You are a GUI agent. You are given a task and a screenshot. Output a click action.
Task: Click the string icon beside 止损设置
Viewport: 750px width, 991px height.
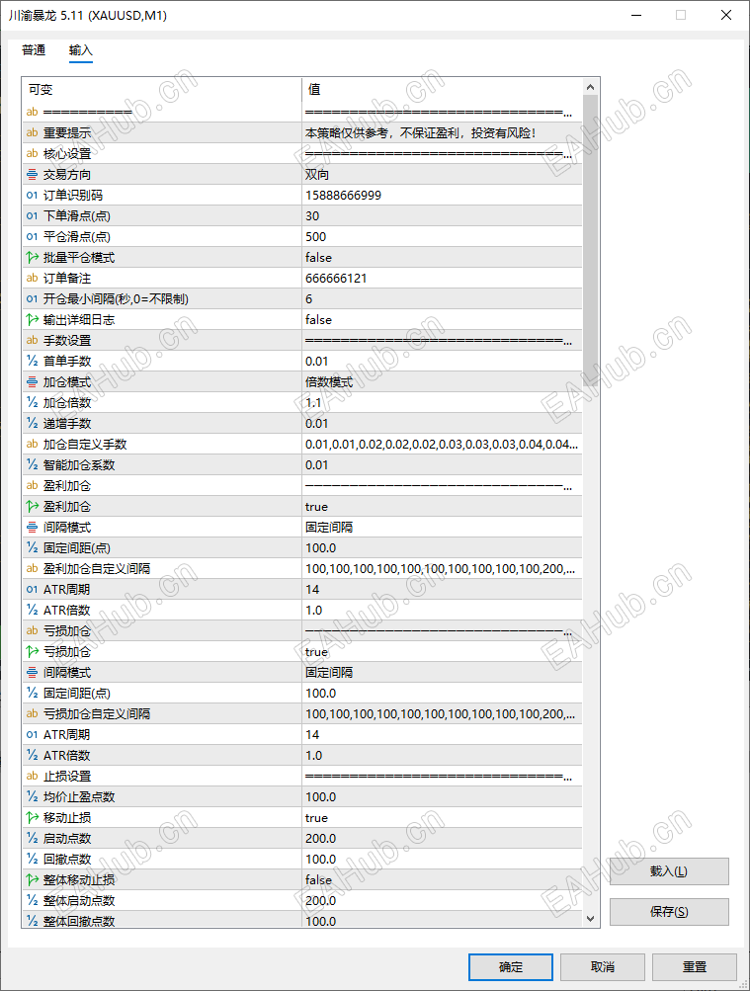(33, 777)
